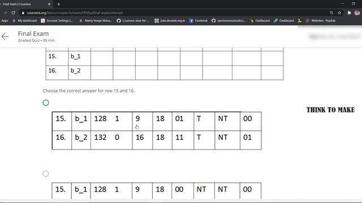Open the browser profile avatar
The image size is (362, 203).
point(357,13)
